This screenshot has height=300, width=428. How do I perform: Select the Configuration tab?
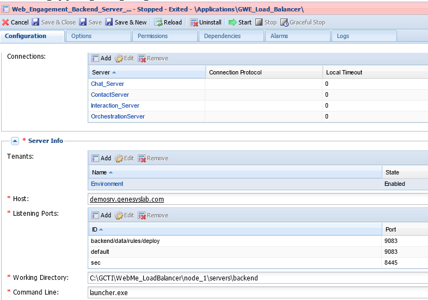(x=32, y=36)
